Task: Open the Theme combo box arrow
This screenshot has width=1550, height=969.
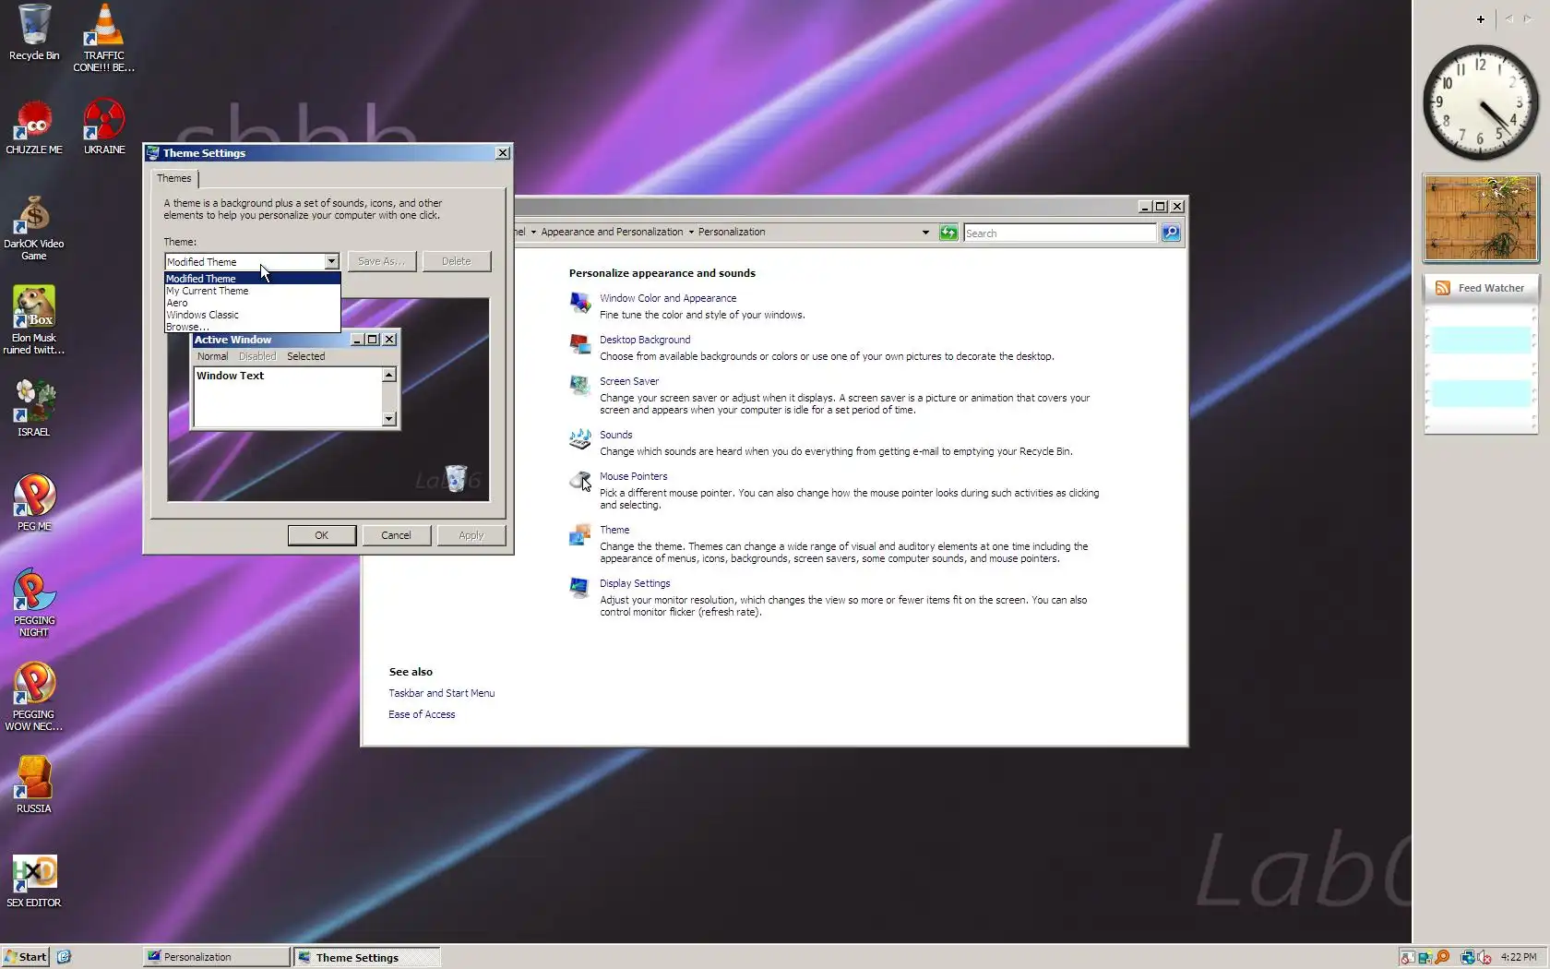Action: [331, 261]
